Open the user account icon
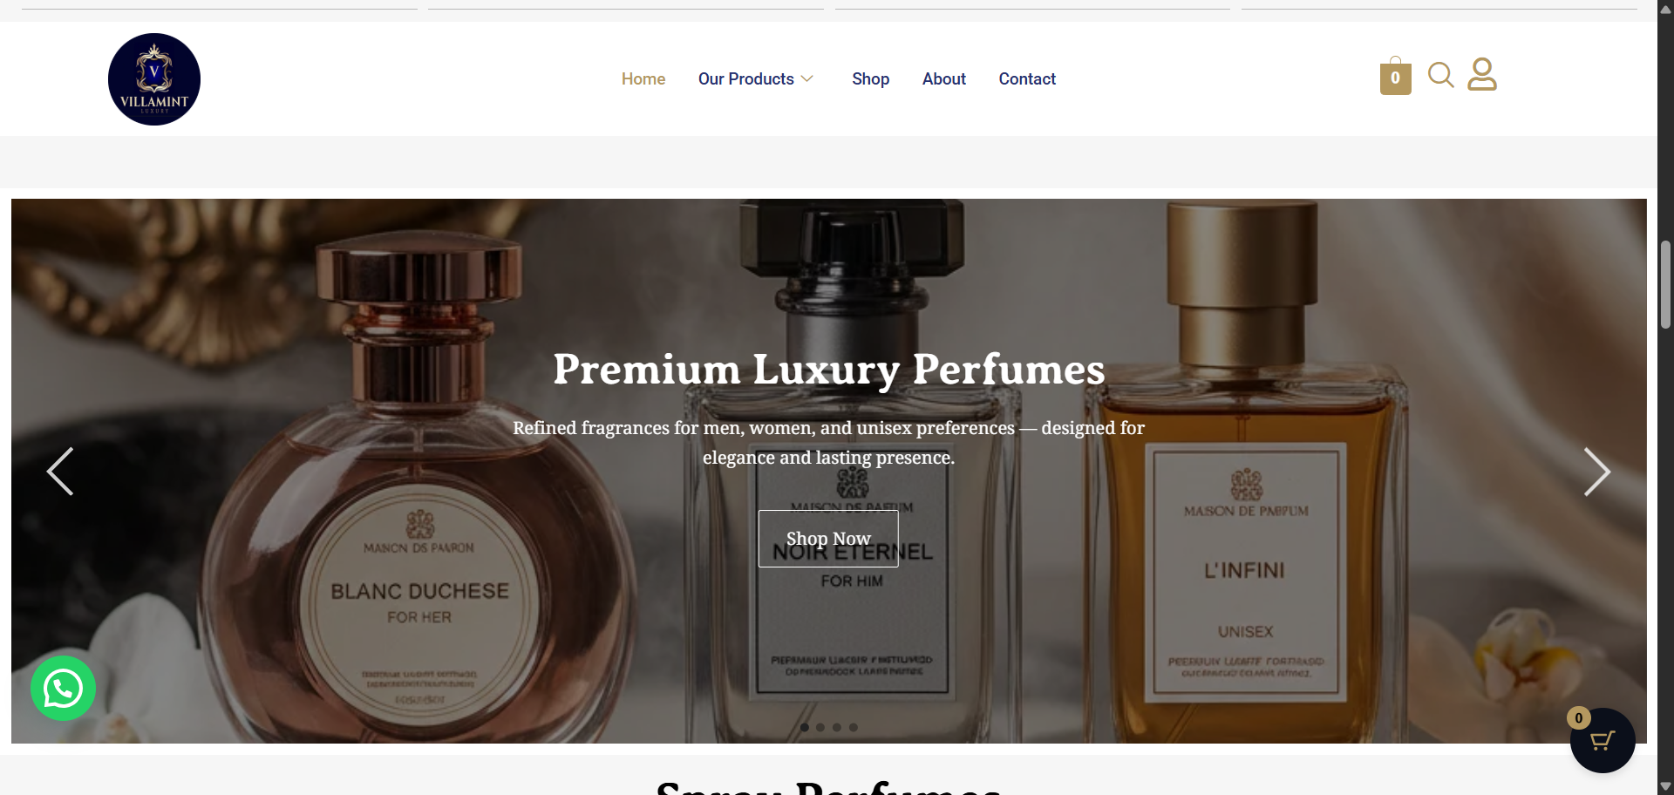The width and height of the screenshot is (1674, 795). 1482,74
